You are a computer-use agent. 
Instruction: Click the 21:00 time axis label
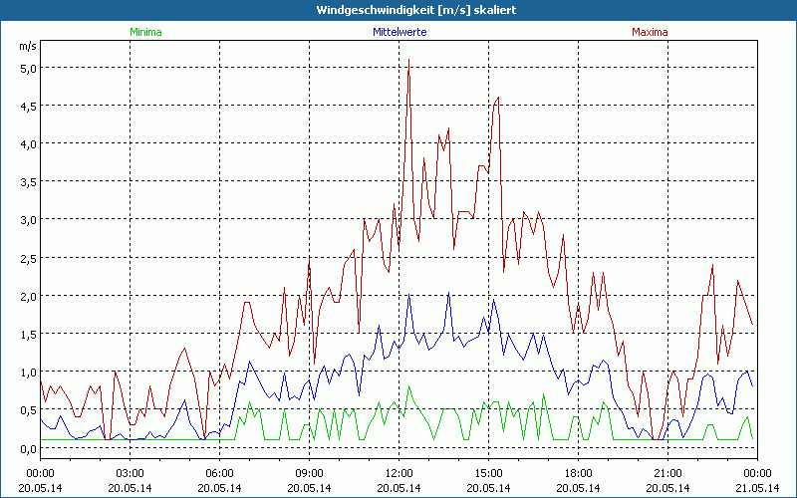[x=667, y=473]
